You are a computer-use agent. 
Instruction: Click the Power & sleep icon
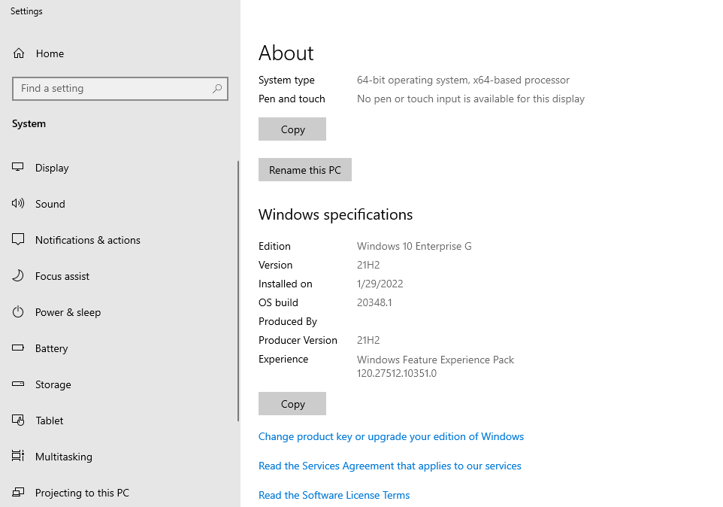pos(18,312)
